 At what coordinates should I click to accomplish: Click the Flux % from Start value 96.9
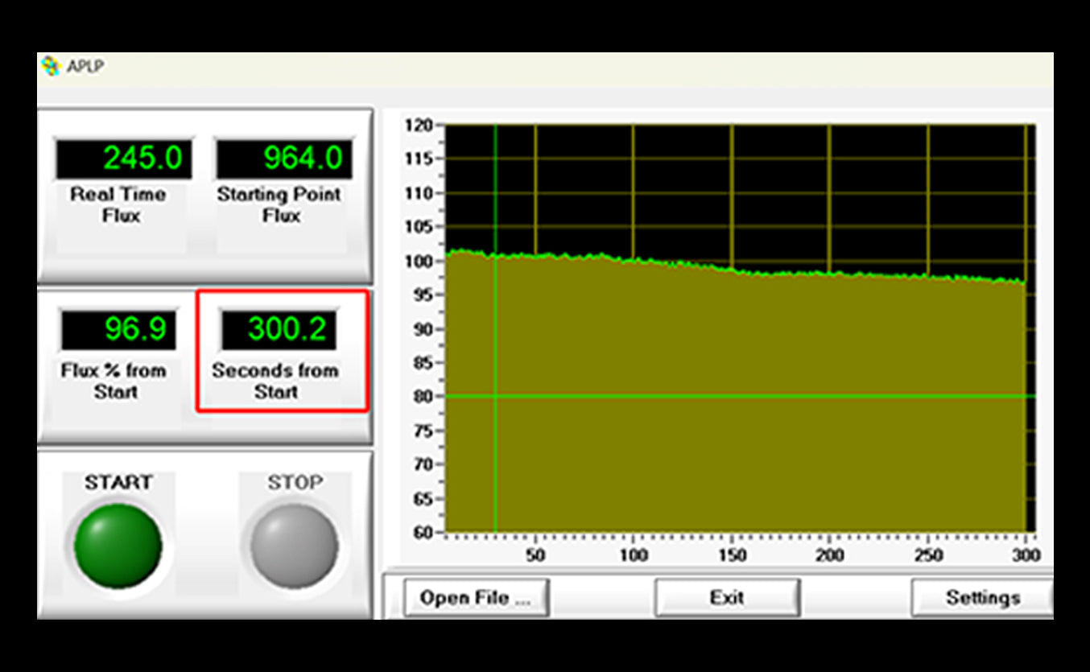[x=118, y=329]
